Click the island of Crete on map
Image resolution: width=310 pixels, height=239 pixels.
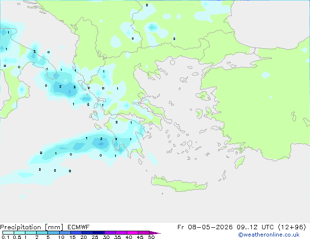tap(179, 184)
